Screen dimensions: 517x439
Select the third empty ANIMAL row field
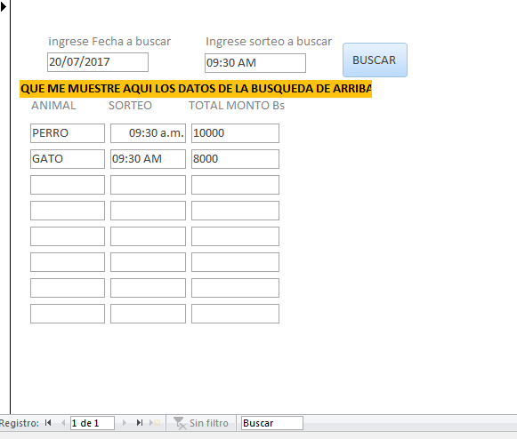[x=68, y=236]
